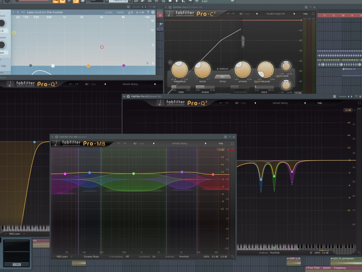362x272 pixels.
Task: Go to next preset in Pro-Q 3 insert 32
Action: 305,103
